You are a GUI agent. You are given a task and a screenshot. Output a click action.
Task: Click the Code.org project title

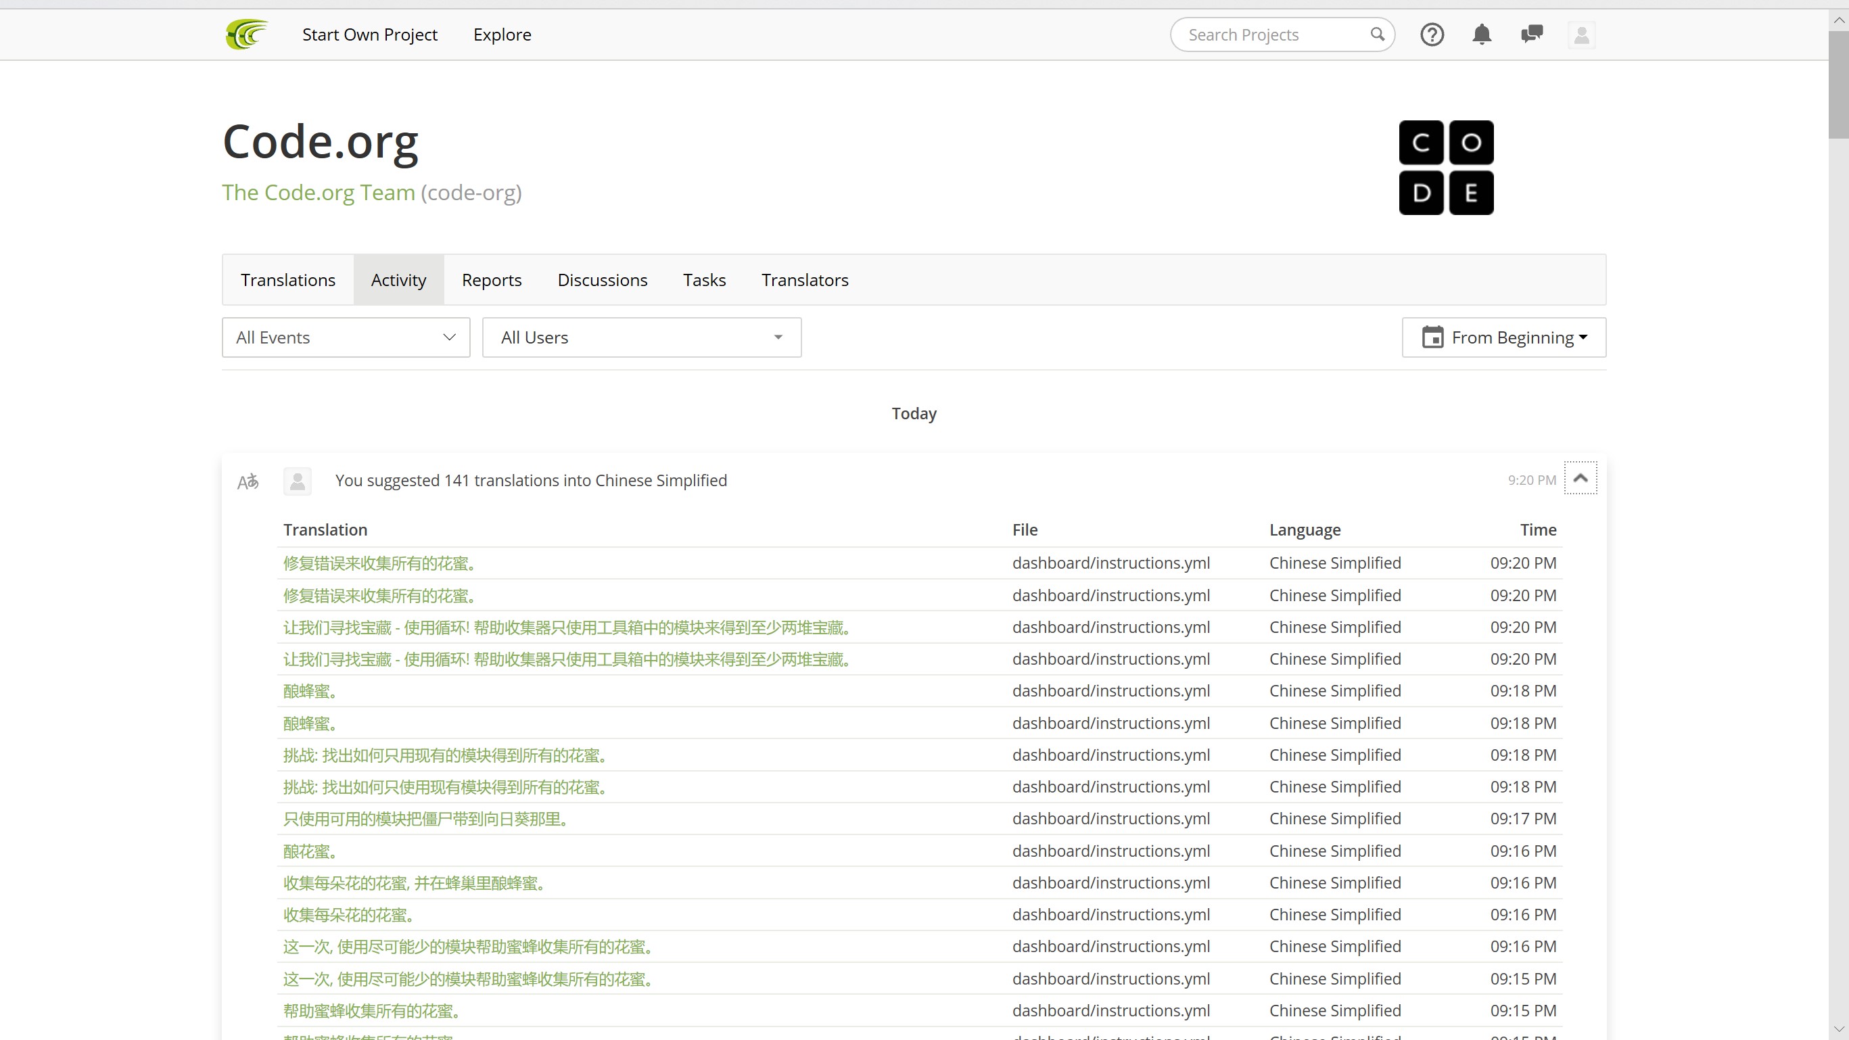tap(320, 142)
